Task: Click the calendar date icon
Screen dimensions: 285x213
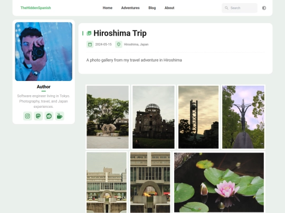Action: (90, 44)
